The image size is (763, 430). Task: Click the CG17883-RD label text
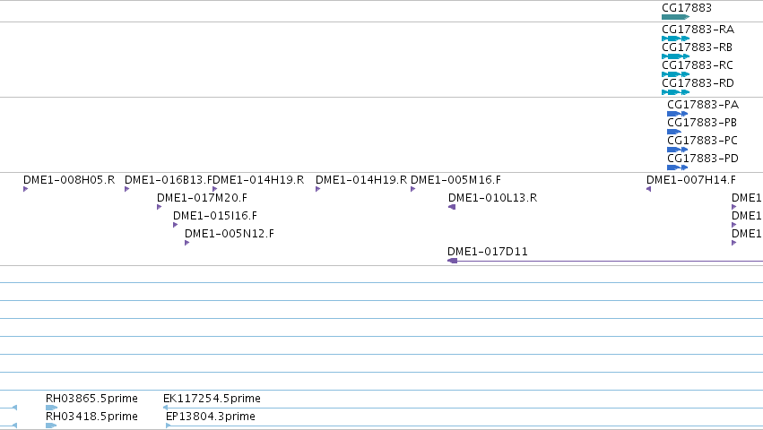[698, 83]
